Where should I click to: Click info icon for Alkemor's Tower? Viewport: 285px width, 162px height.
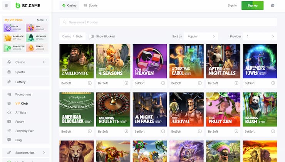[x=273, y=83]
